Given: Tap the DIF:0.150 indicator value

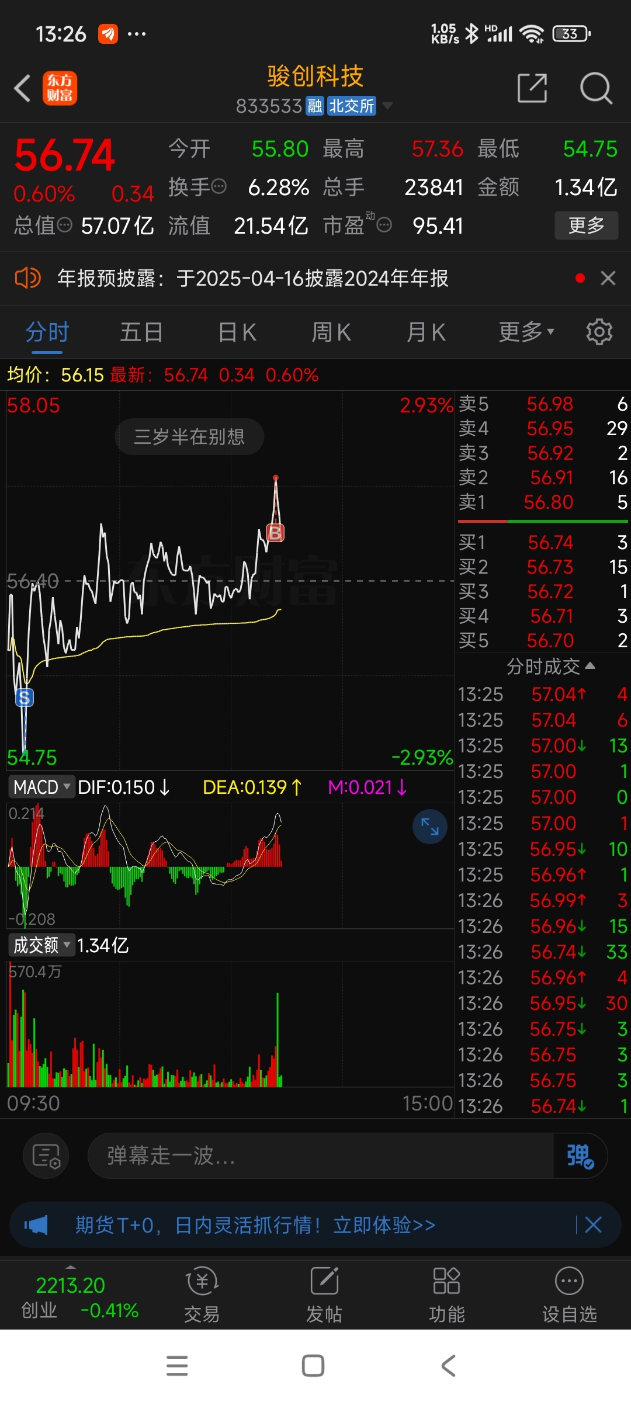Looking at the screenshot, I should click(123, 787).
